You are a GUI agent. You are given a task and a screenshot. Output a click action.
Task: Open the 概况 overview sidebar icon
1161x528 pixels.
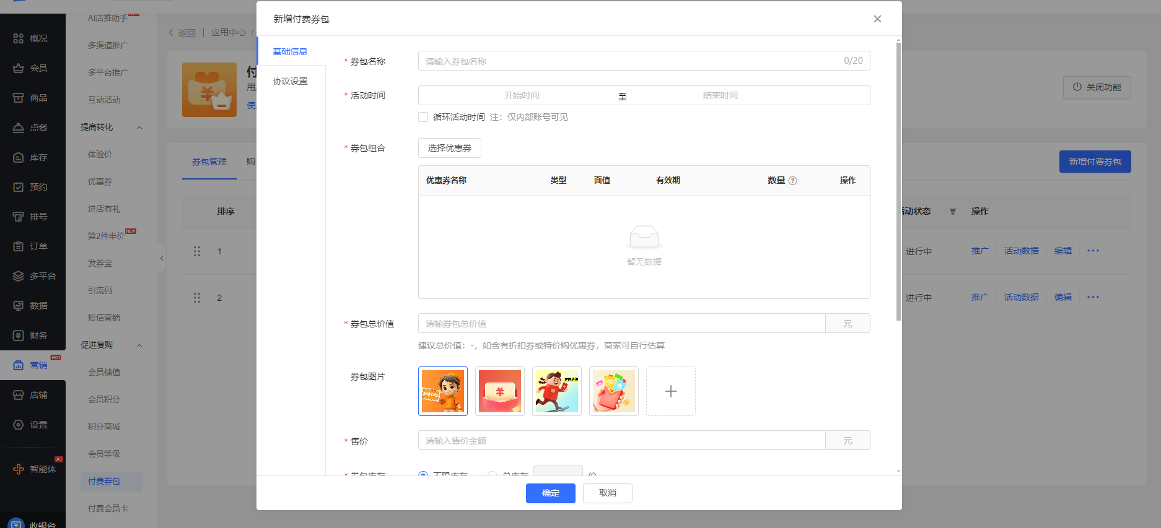19,38
